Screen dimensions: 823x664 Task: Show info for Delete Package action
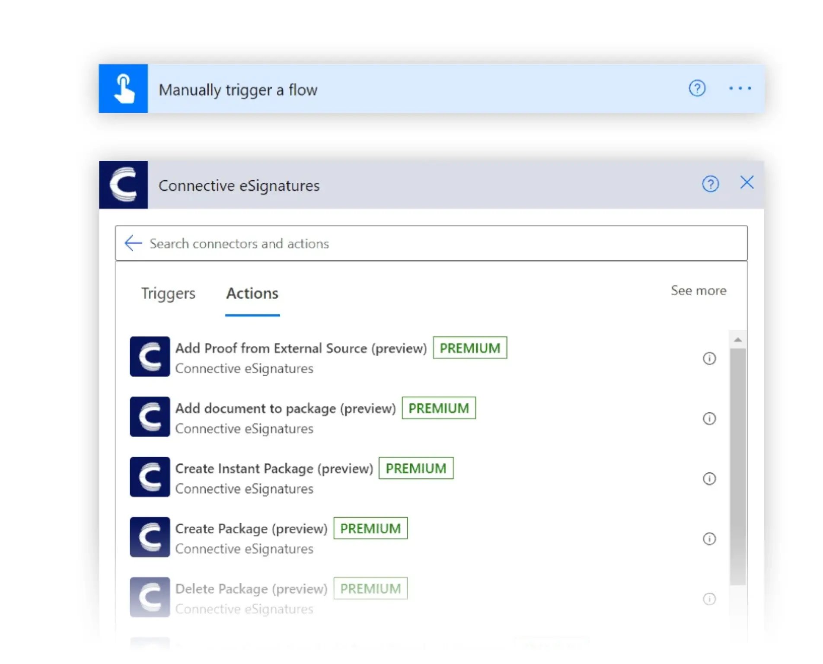tap(708, 599)
